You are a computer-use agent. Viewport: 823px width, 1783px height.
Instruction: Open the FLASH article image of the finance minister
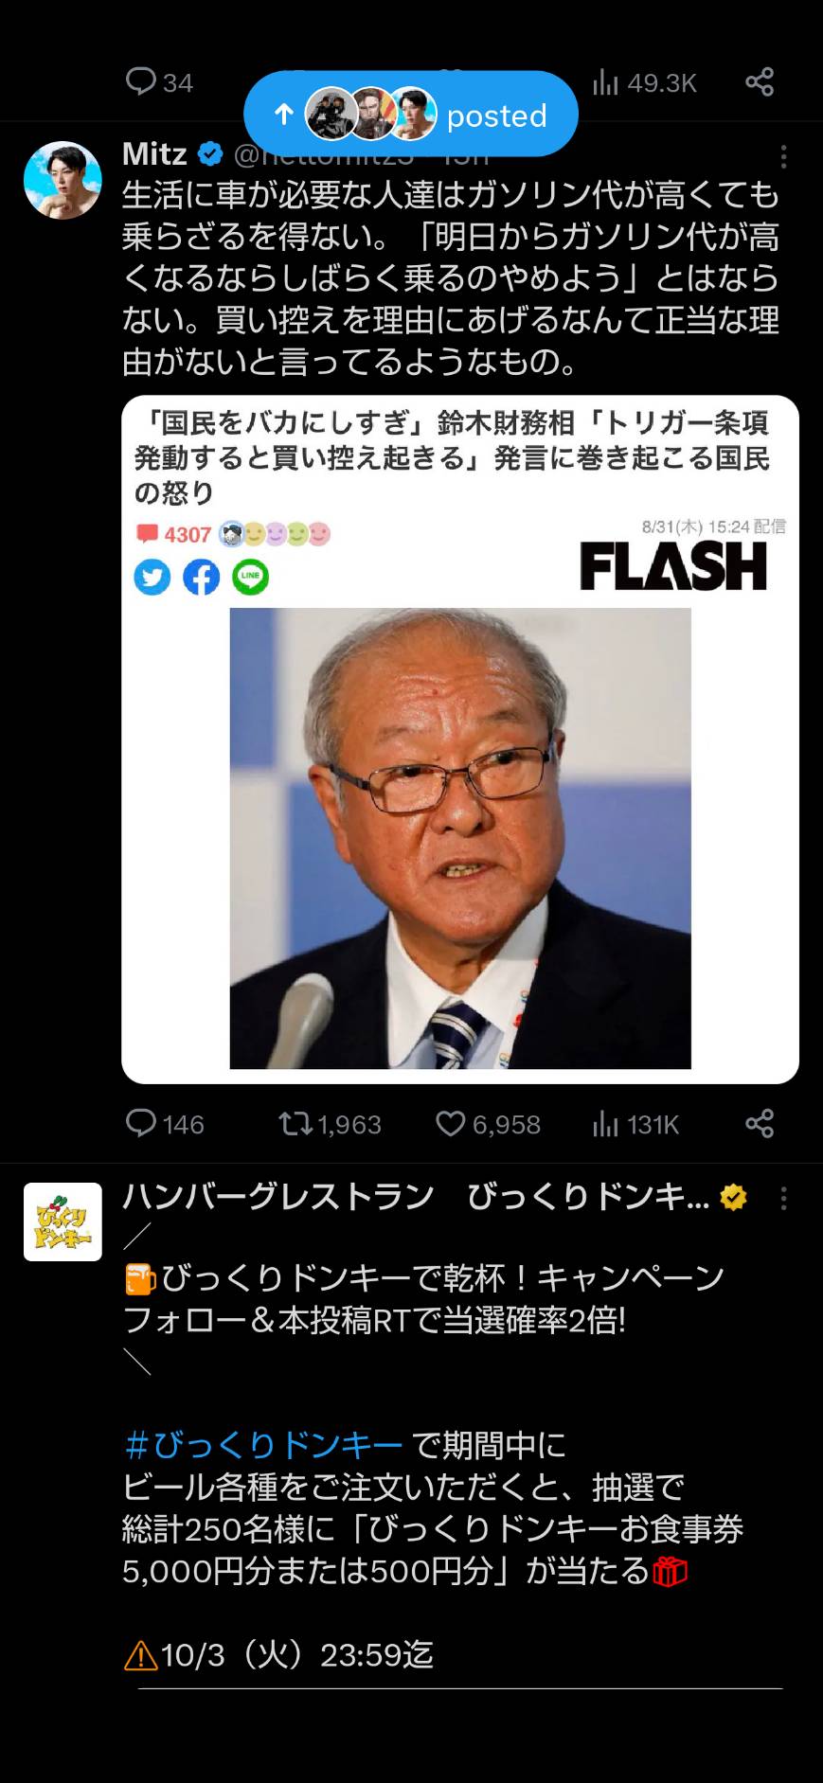pyautogui.click(x=460, y=837)
